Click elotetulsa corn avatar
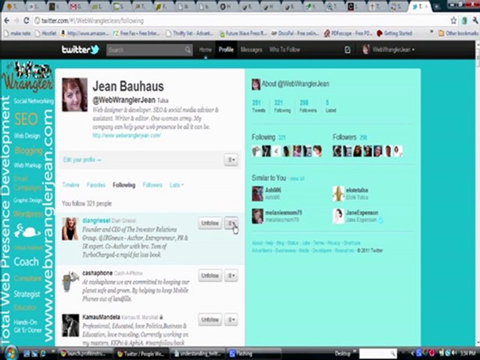480x360 pixels. [338, 193]
